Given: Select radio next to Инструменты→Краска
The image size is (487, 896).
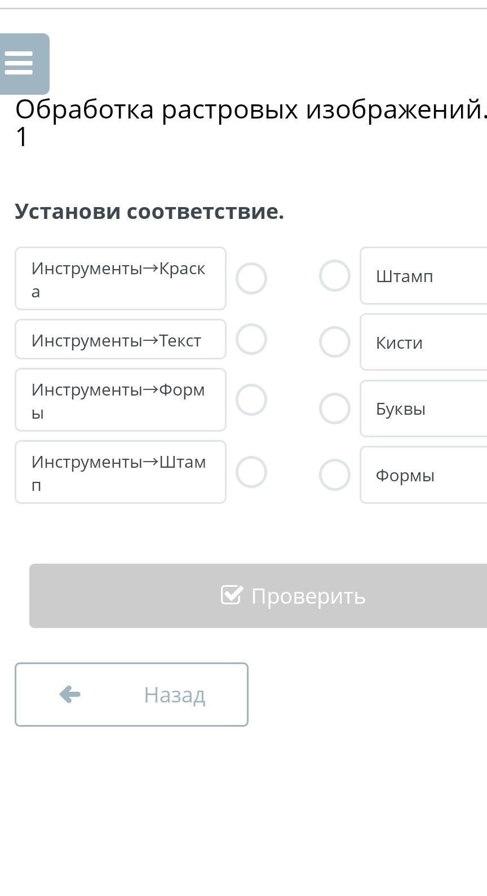Looking at the screenshot, I should pos(251,279).
